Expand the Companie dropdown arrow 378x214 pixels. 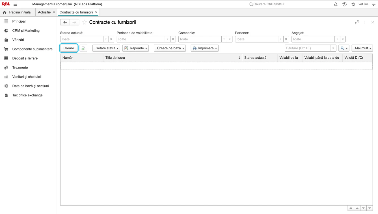click(x=224, y=39)
